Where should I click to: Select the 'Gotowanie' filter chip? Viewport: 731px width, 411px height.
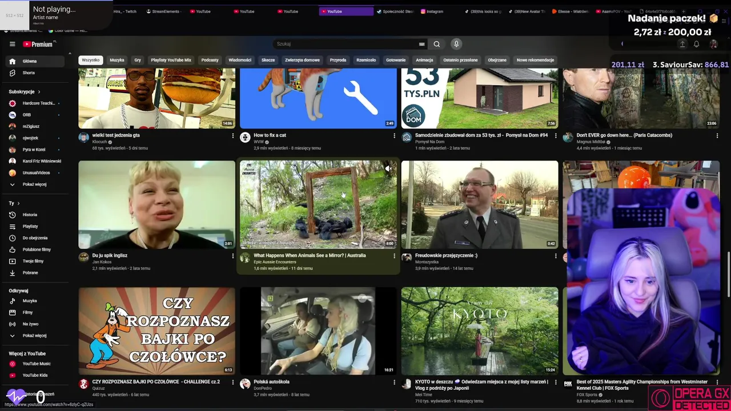coord(396,60)
